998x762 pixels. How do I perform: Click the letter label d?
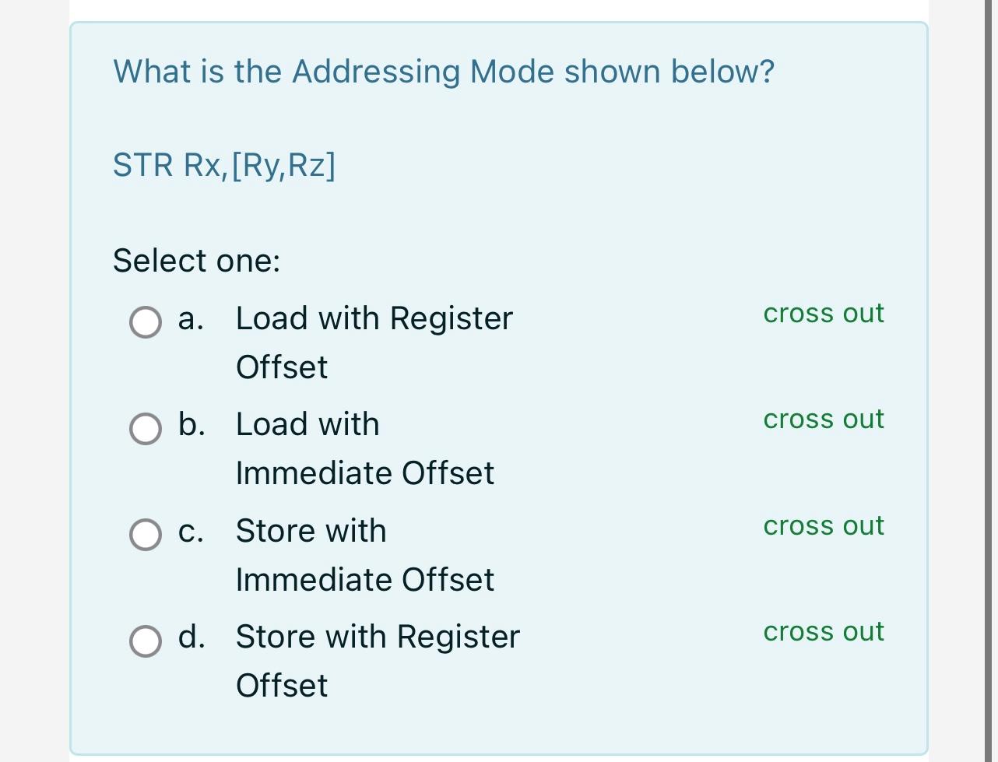coord(191,637)
